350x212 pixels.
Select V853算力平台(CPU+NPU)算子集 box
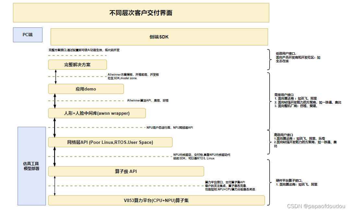157,200
